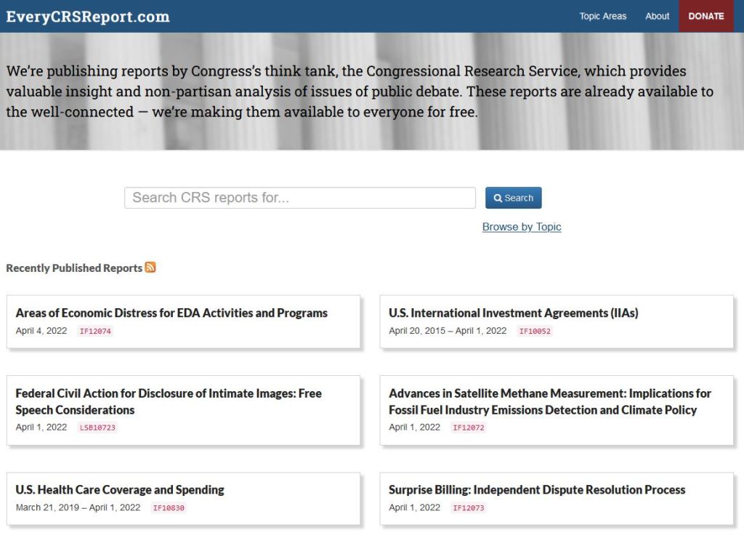Viewport: 744px width, 538px height.
Task: Click the IF12074 report ID tag
Action: tap(96, 332)
